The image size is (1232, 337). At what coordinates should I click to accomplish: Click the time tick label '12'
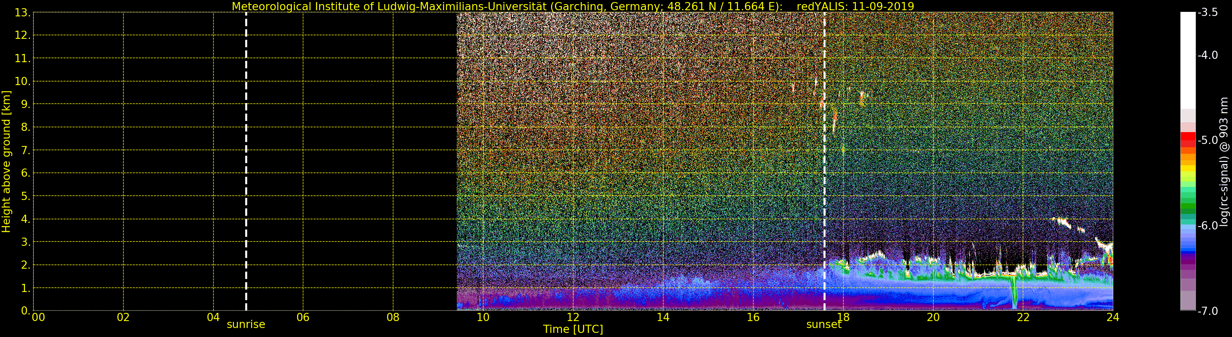(573, 317)
